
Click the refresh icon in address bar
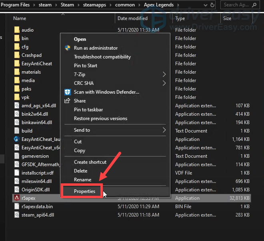(212, 5)
